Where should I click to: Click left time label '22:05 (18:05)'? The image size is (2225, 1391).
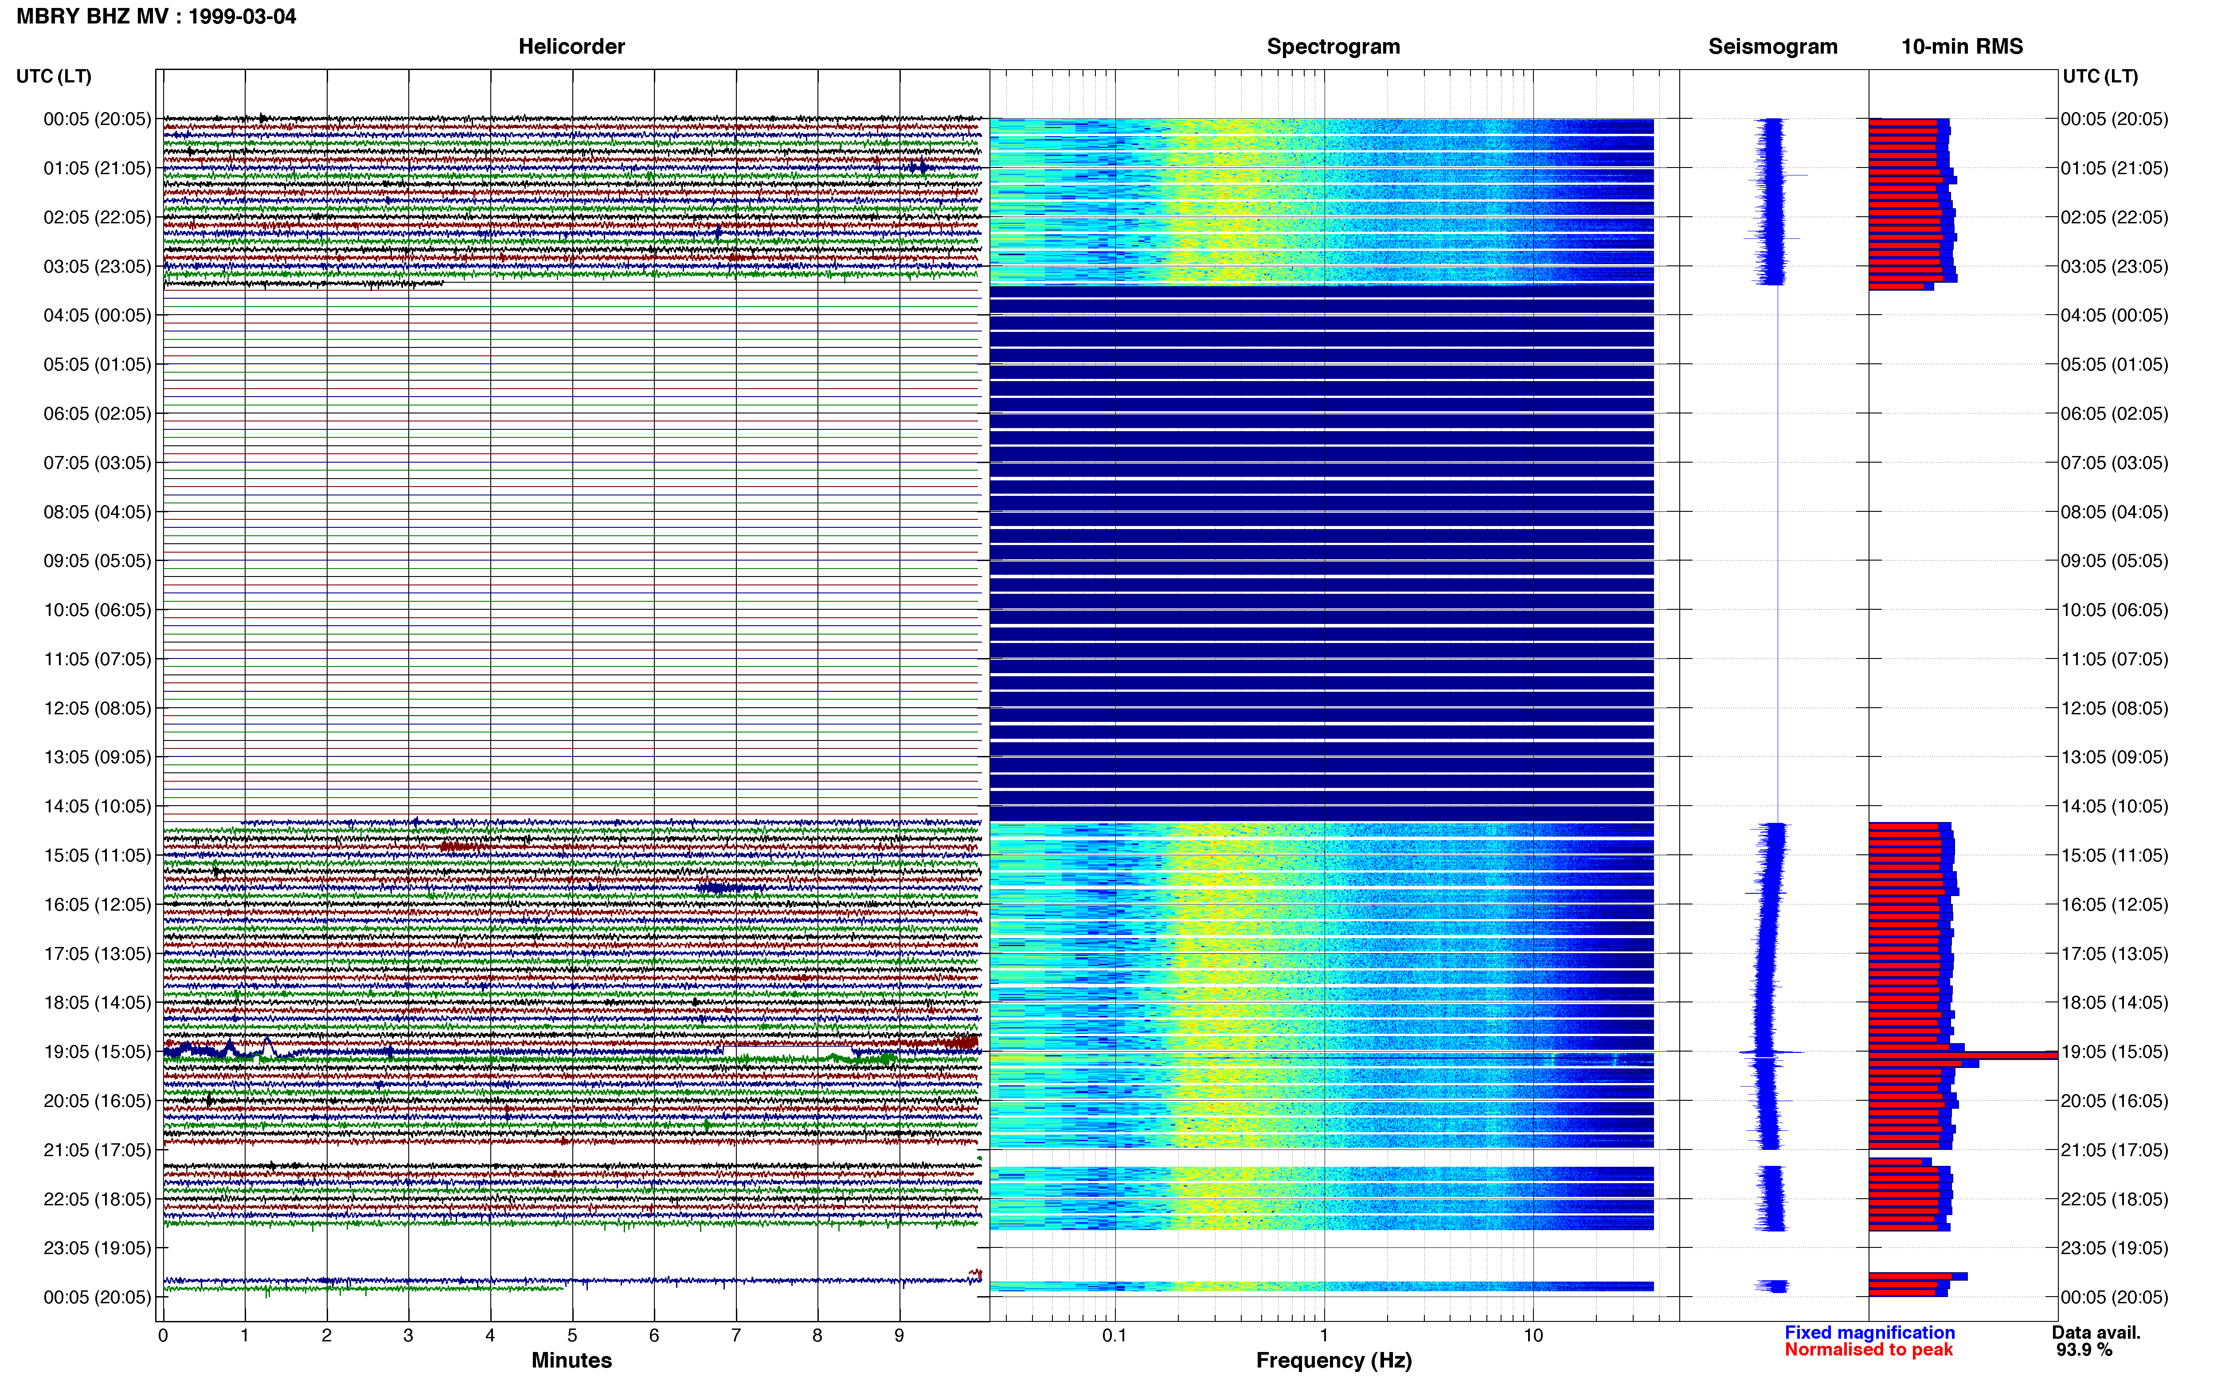(98, 1199)
